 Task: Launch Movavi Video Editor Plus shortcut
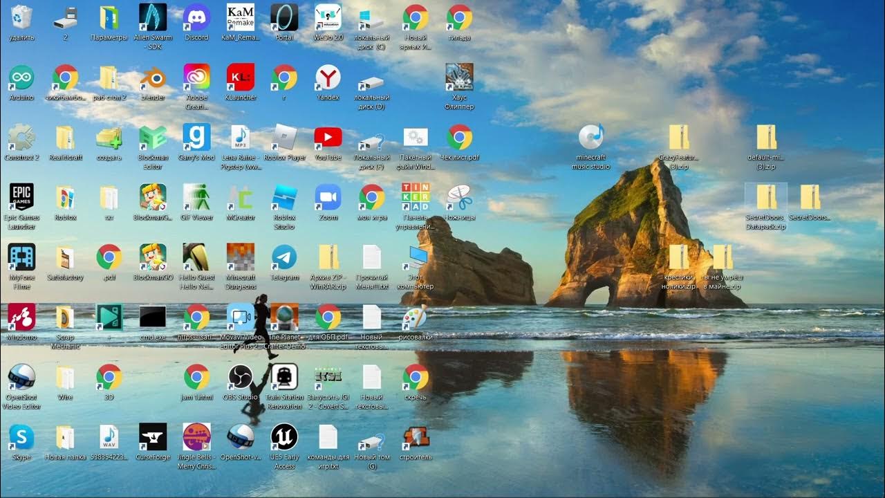(240, 317)
